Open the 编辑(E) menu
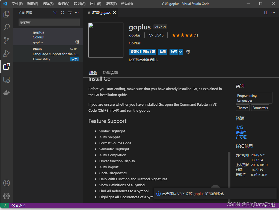This screenshot has width=279, height=210. (x=32, y=4)
